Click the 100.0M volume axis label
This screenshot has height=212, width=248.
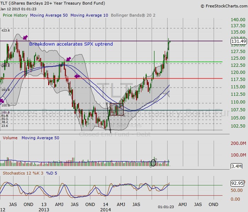tap(238, 155)
